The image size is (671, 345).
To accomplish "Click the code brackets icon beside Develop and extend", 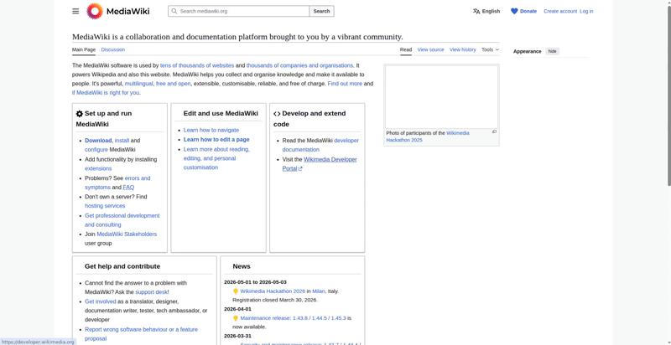I will [x=278, y=114].
